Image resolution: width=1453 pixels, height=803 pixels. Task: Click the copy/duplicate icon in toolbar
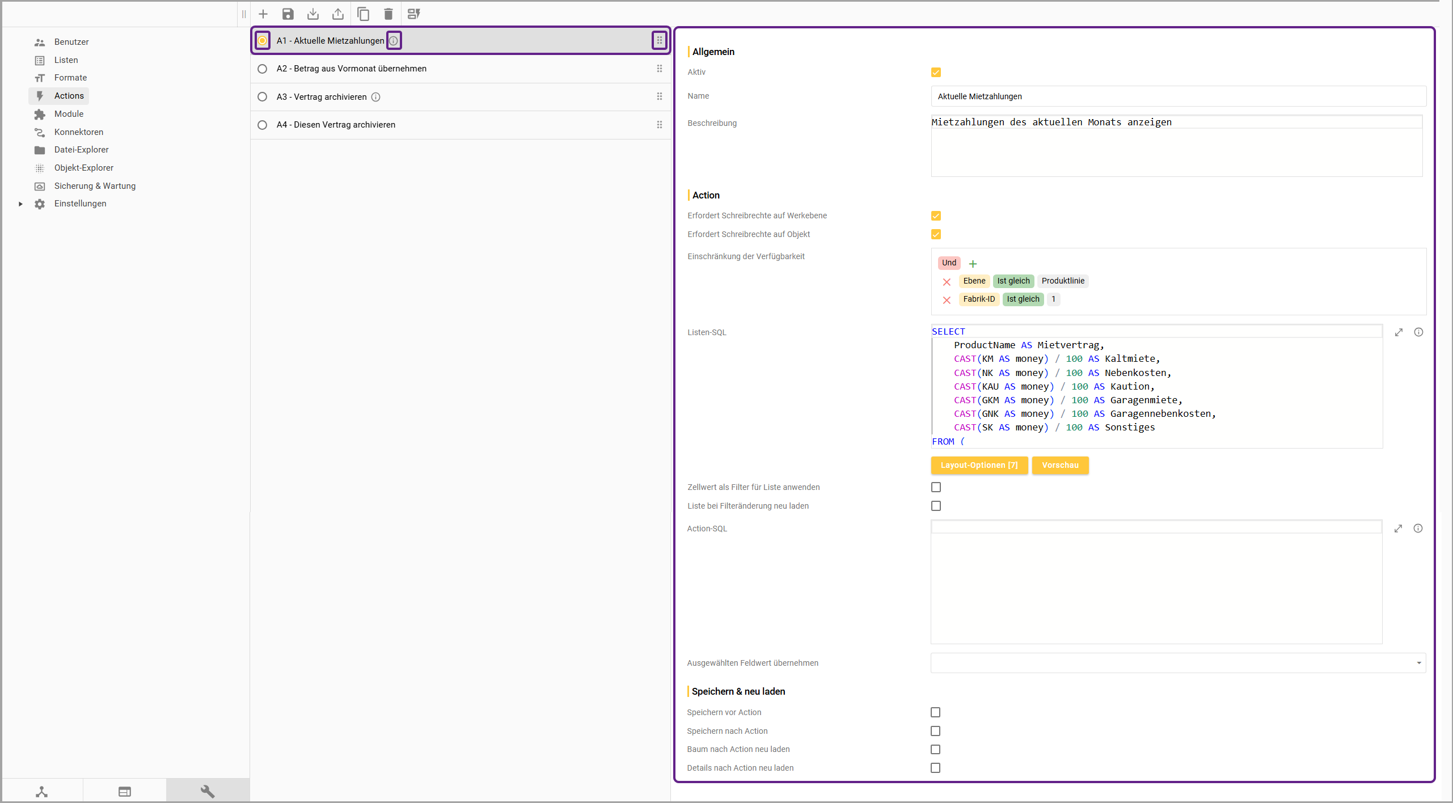click(x=363, y=14)
